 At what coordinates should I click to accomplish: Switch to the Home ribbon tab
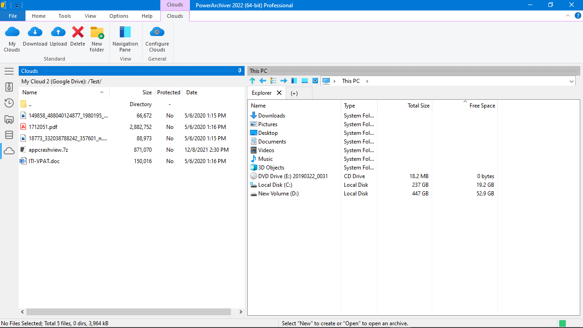(x=39, y=16)
